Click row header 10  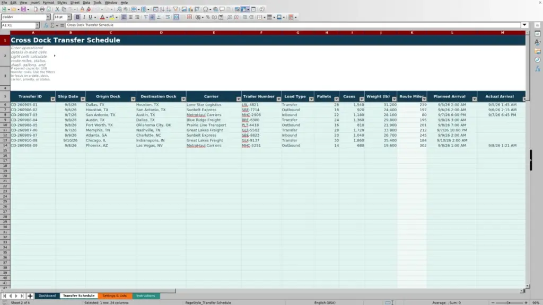click(5, 125)
